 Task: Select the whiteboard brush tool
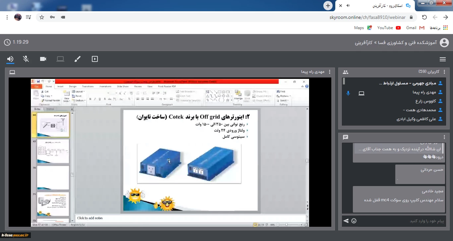coord(77,59)
